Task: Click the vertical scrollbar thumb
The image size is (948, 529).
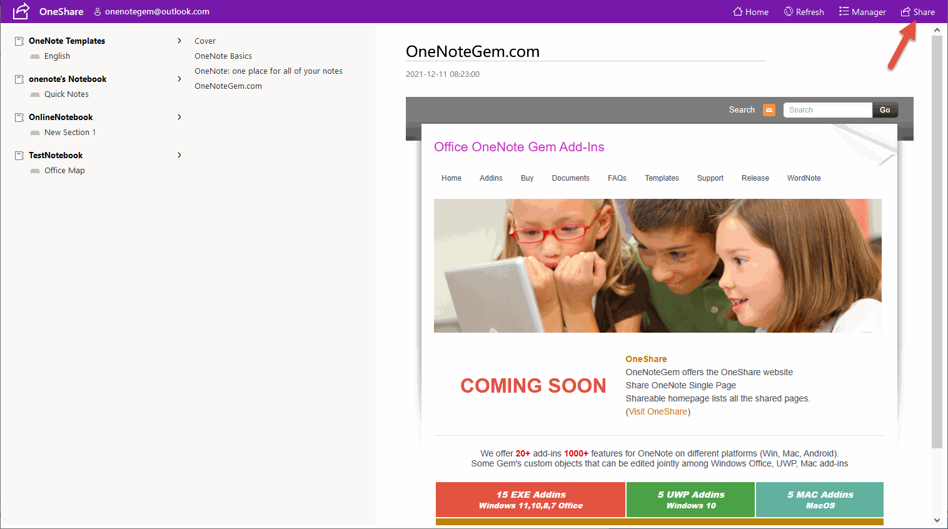Action: [937, 242]
